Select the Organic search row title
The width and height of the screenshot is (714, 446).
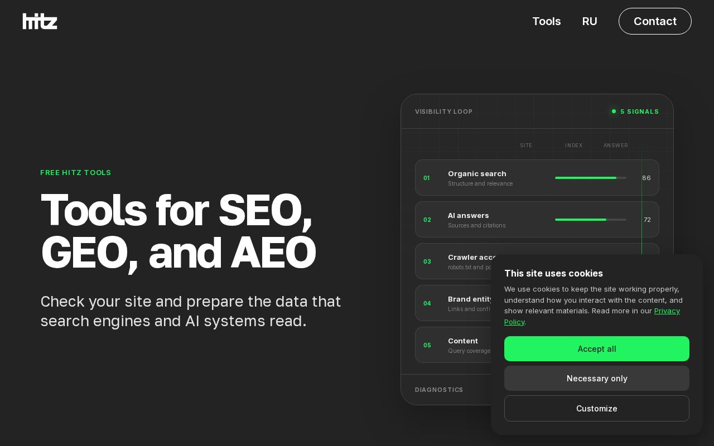477,173
